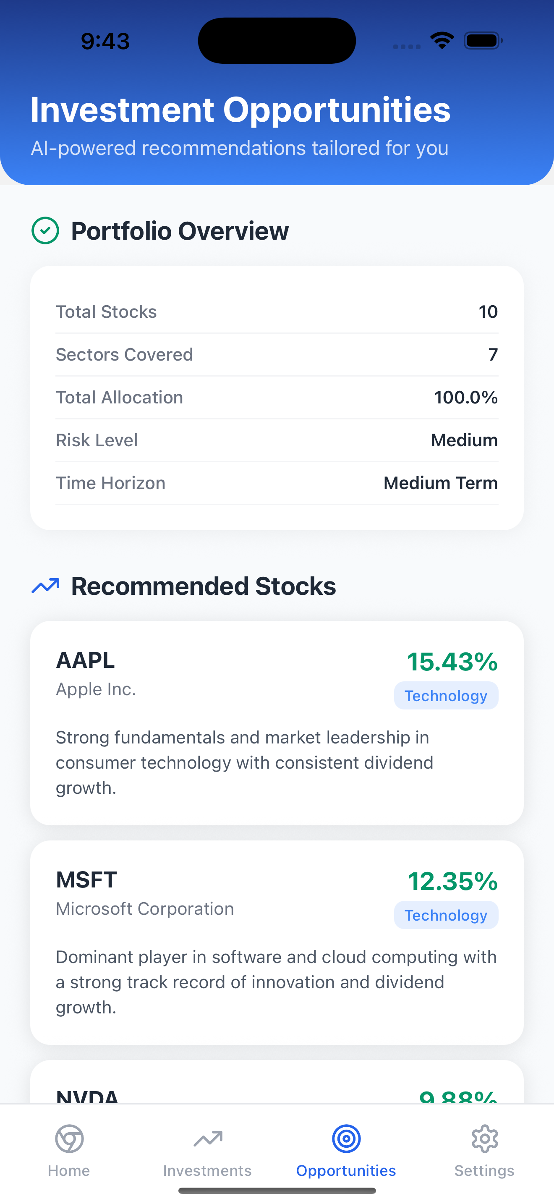
Task: Tap the Technology tag on AAPL
Action: 446,696
